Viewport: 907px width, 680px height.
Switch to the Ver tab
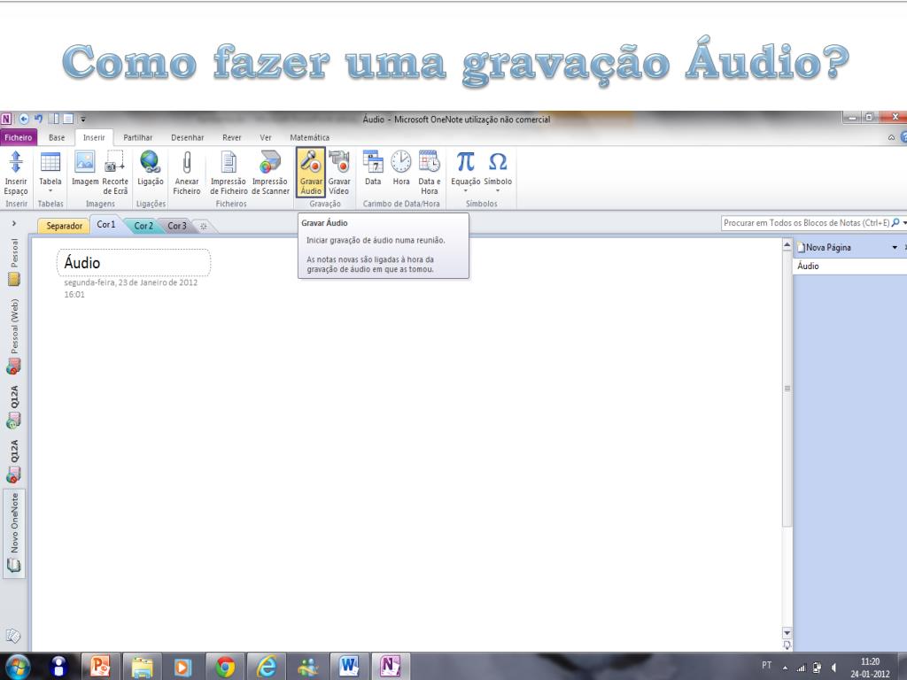point(266,137)
